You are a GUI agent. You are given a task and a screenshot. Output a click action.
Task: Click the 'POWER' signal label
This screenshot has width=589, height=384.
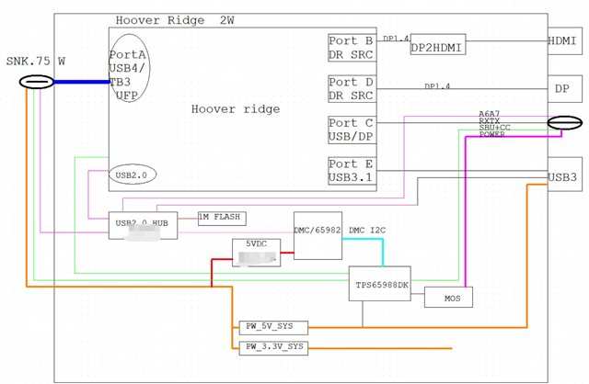(x=491, y=134)
